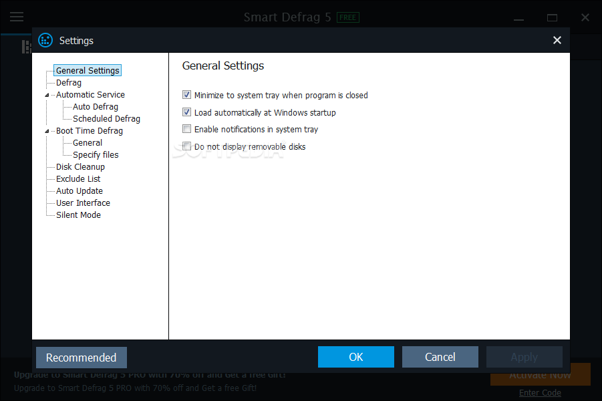Screen dimensions: 602x401
Task: Click Activate Now in main window
Action: click(x=540, y=375)
